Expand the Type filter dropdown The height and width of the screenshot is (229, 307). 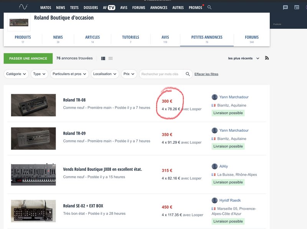click(x=39, y=74)
